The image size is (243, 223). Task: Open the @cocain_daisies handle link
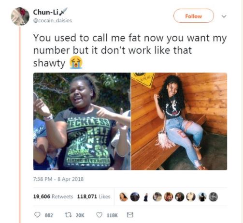tap(52, 21)
